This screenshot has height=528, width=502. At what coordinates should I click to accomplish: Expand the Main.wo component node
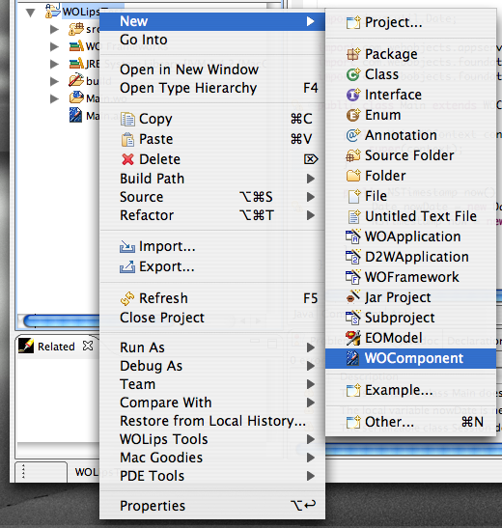tap(54, 98)
